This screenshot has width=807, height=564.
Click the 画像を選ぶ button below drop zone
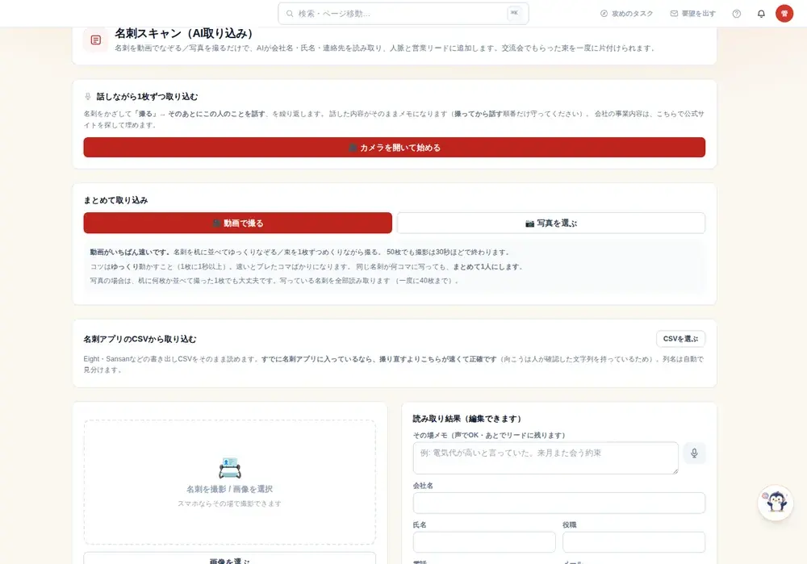(229, 558)
